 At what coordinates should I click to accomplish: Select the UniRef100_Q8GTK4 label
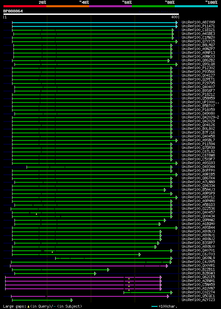tap(198, 178)
